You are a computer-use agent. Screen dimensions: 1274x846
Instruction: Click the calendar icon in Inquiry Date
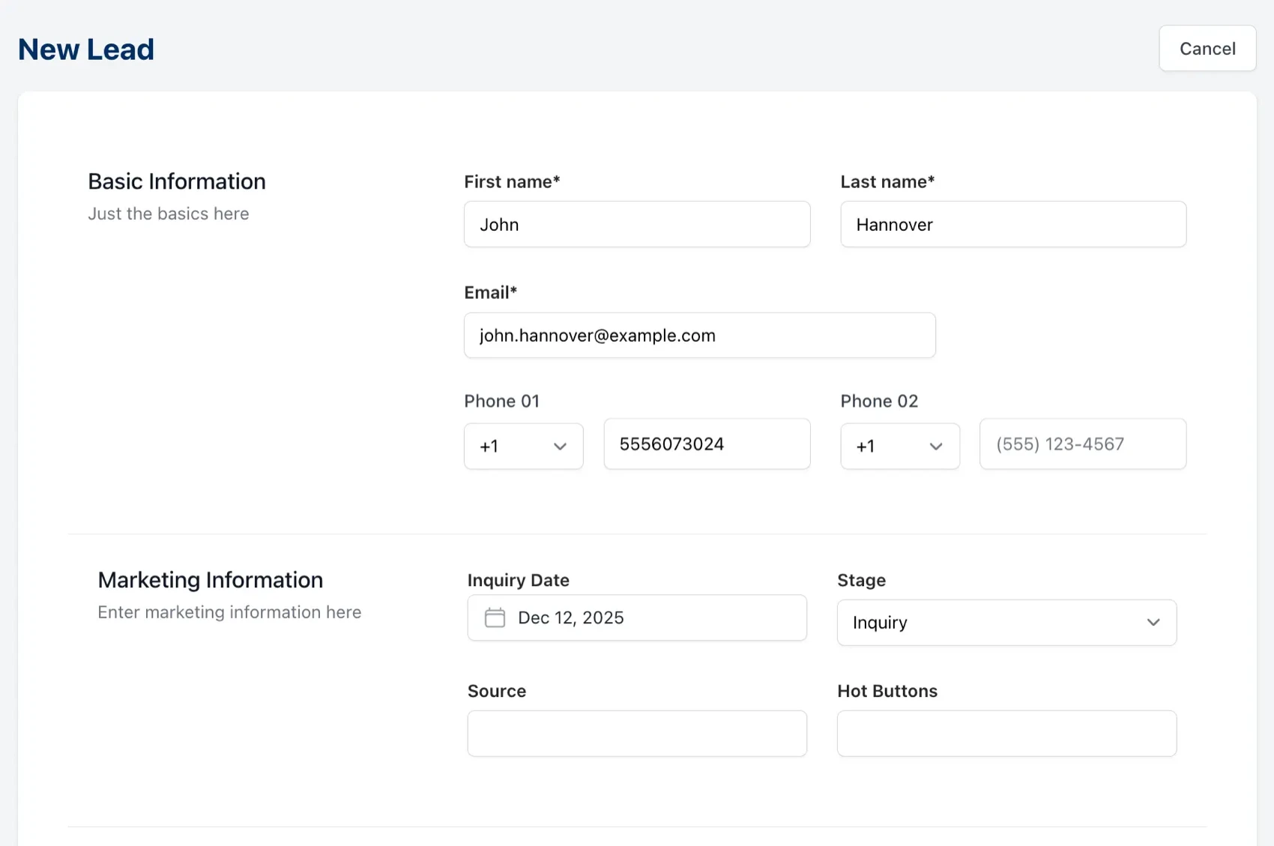(495, 617)
